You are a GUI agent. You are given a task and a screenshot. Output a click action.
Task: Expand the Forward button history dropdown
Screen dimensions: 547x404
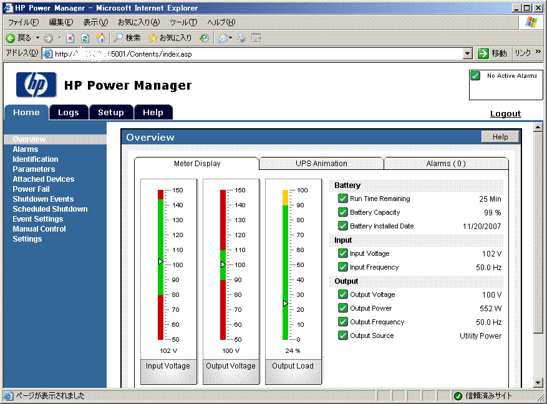point(59,37)
